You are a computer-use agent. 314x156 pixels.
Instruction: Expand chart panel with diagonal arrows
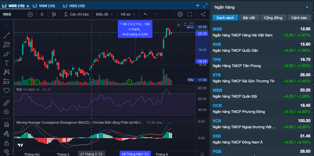pos(205,6)
